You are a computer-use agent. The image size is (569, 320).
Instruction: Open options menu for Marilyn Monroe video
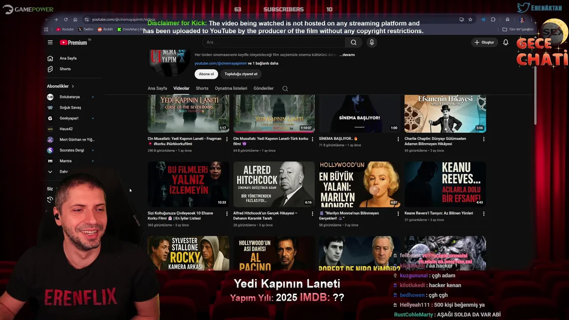(x=398, y=214)
